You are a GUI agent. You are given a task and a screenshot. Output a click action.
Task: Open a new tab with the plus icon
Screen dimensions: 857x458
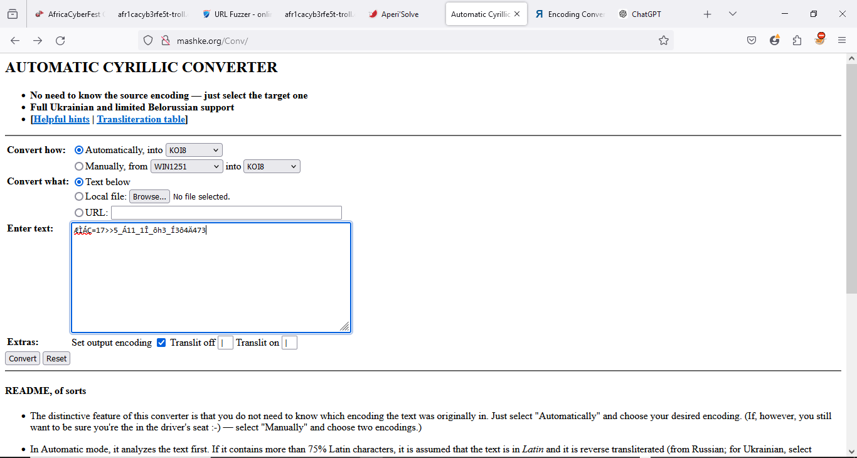[x=707, y=14]
